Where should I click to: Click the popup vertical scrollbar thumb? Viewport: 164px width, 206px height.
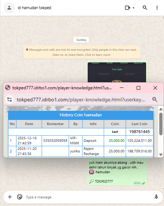coord(161,124)
